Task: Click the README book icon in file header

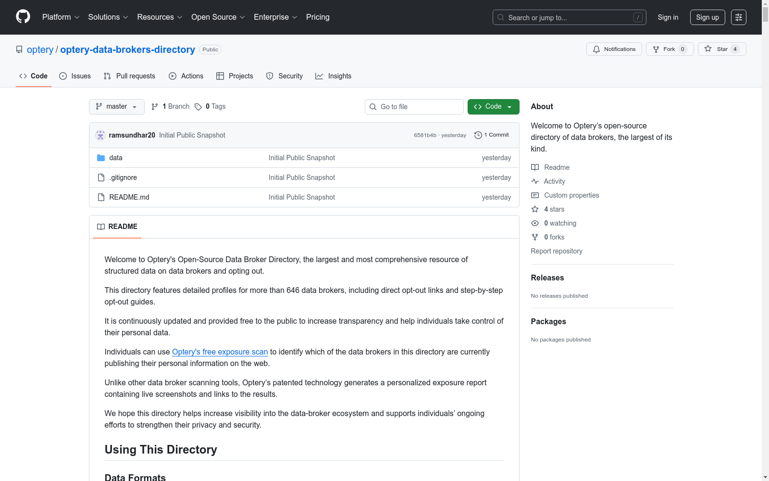Action: point(101,227)
